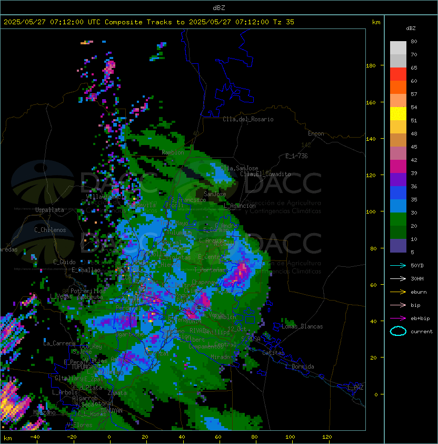Select the mauve 45–42 dBZ swatch
The image size is (438, 444).
point(398,153)
